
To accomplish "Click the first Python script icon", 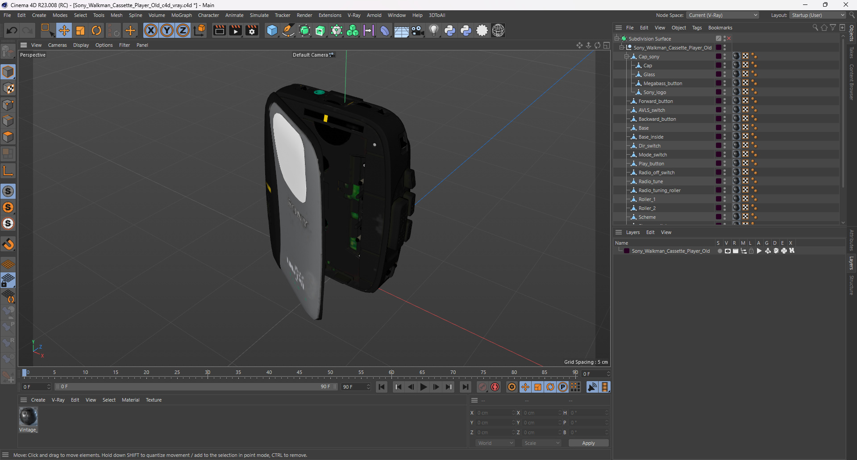I will tap(450, 30).
